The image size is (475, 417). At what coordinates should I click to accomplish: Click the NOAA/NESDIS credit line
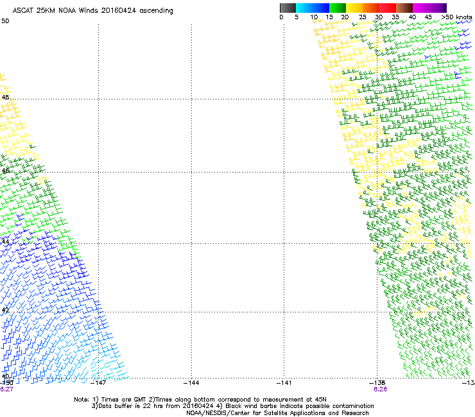pos(277,413)
